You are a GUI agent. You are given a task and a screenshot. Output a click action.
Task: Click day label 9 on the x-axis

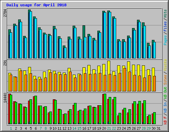click(x=51, y=128)
